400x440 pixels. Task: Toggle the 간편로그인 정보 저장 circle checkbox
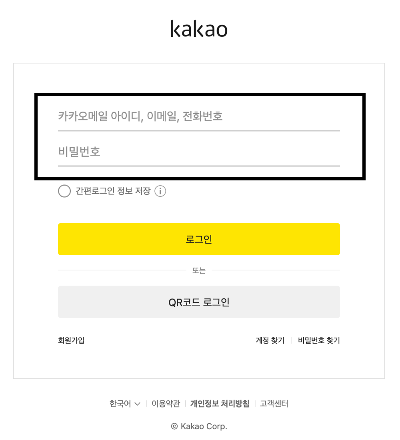(64, 191)
